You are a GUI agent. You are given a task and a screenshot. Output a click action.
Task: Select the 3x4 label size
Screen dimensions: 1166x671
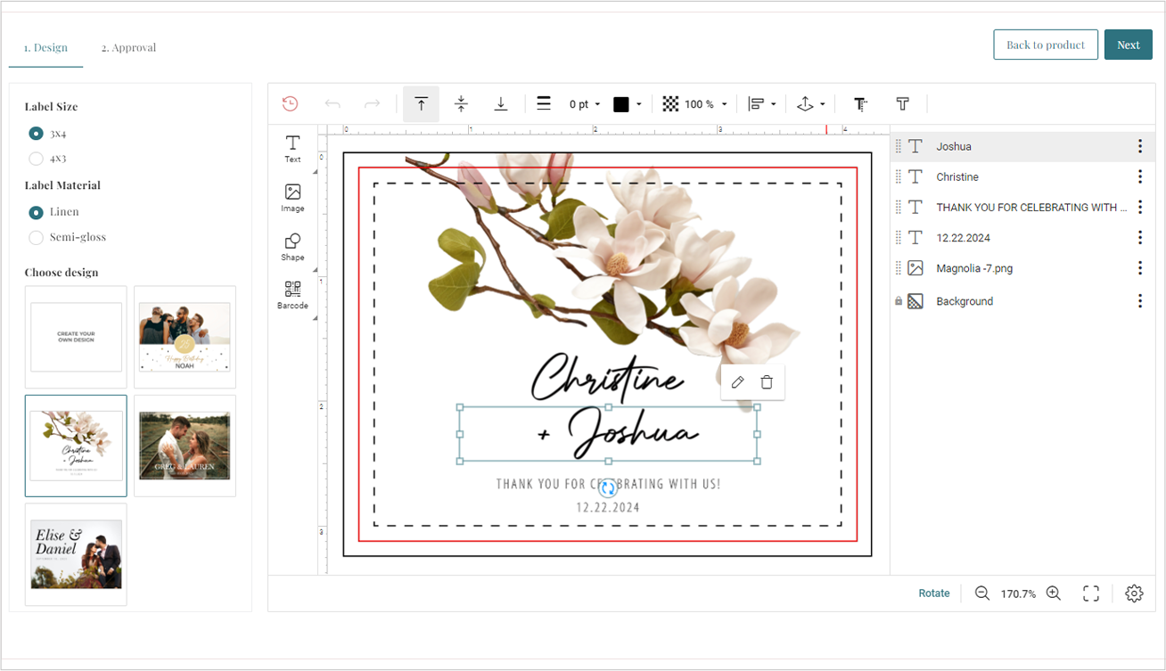click(x=36, y=134)
